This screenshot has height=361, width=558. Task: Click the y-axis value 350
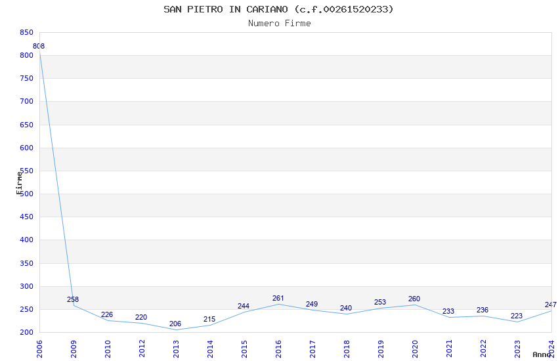pos(26,263)
